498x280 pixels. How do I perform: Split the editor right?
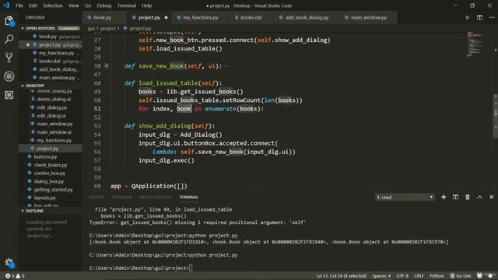coord(479,17)
